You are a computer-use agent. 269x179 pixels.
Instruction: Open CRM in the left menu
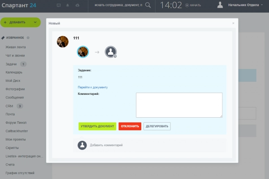(x=9, y=106)
